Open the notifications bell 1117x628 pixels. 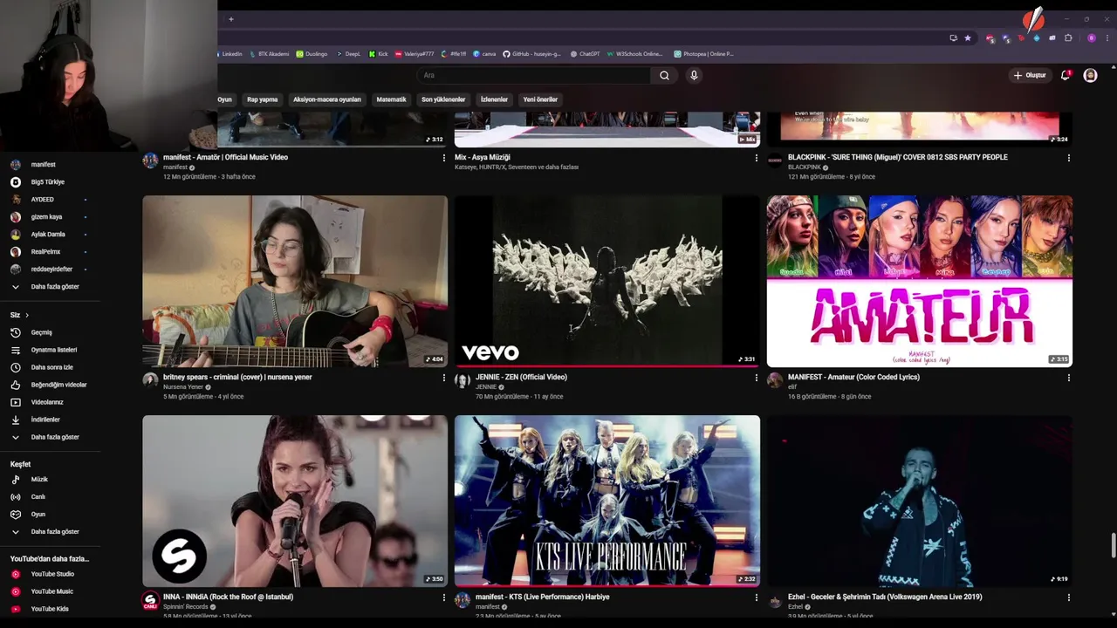(1066, 75)
